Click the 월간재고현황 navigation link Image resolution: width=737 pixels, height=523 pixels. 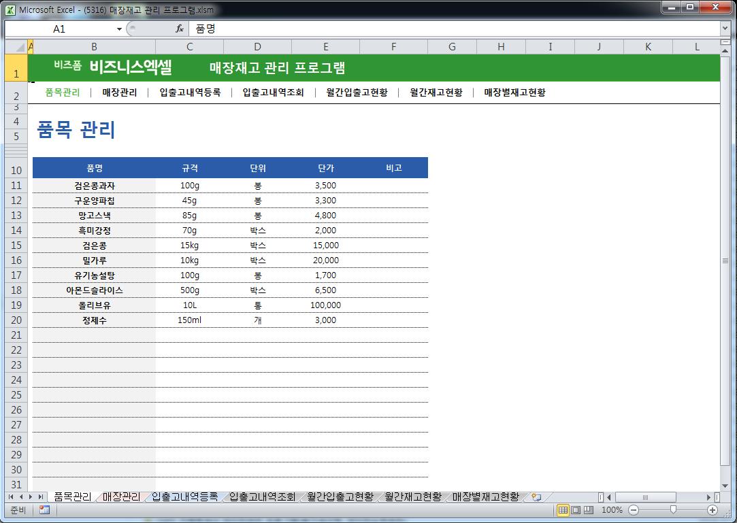pyautogui.click(x=436, y=92)
